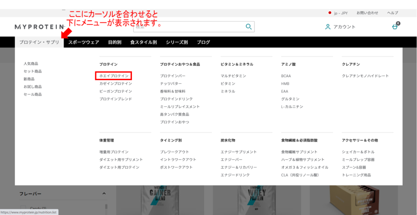Image resolution: width=417 pixels, height=215 pixels.
Task: Click the ビタミン＆ミネラル heading
Action: coord(237,64)
